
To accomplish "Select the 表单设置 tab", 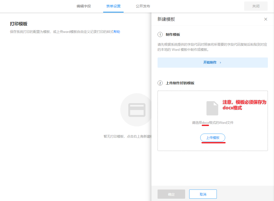I will point(113,6).
